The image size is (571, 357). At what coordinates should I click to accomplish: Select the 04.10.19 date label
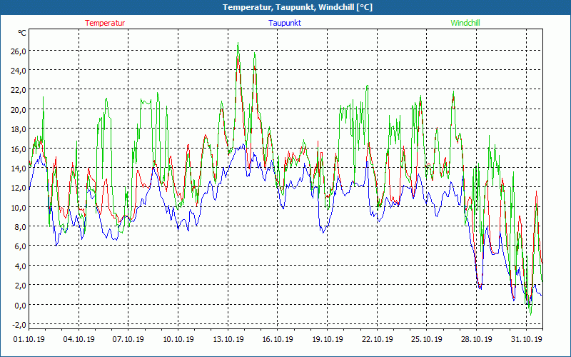79,339
